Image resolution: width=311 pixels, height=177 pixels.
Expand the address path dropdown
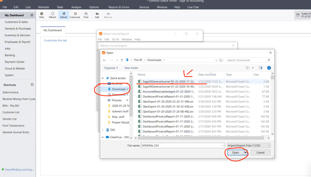coord(217,60)
